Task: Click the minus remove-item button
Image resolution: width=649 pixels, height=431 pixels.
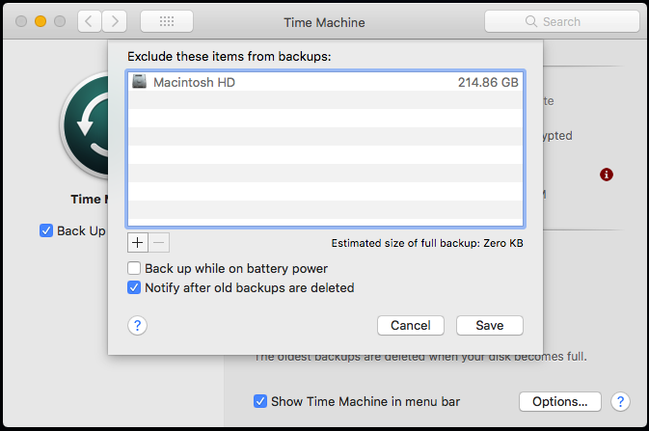Action: [159, 241]
